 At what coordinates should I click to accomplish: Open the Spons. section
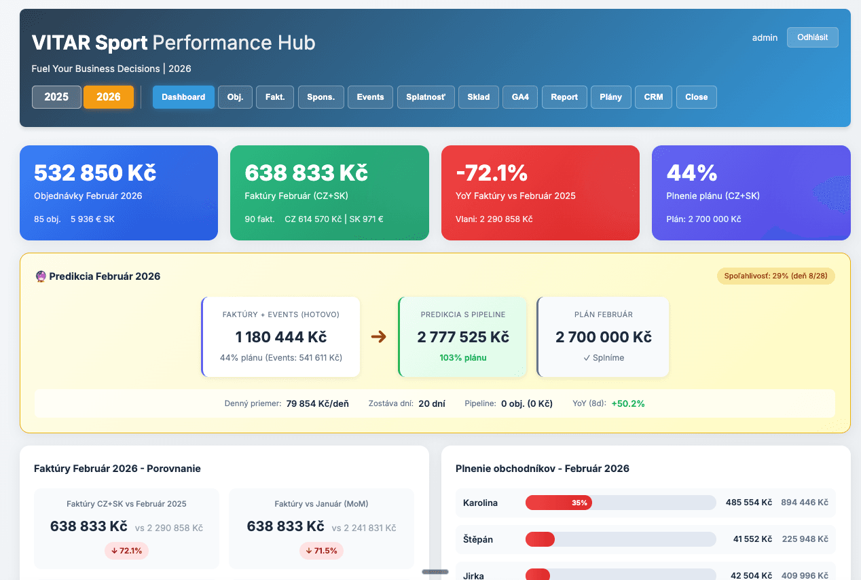pyautogui.click(x=320, y=96)
